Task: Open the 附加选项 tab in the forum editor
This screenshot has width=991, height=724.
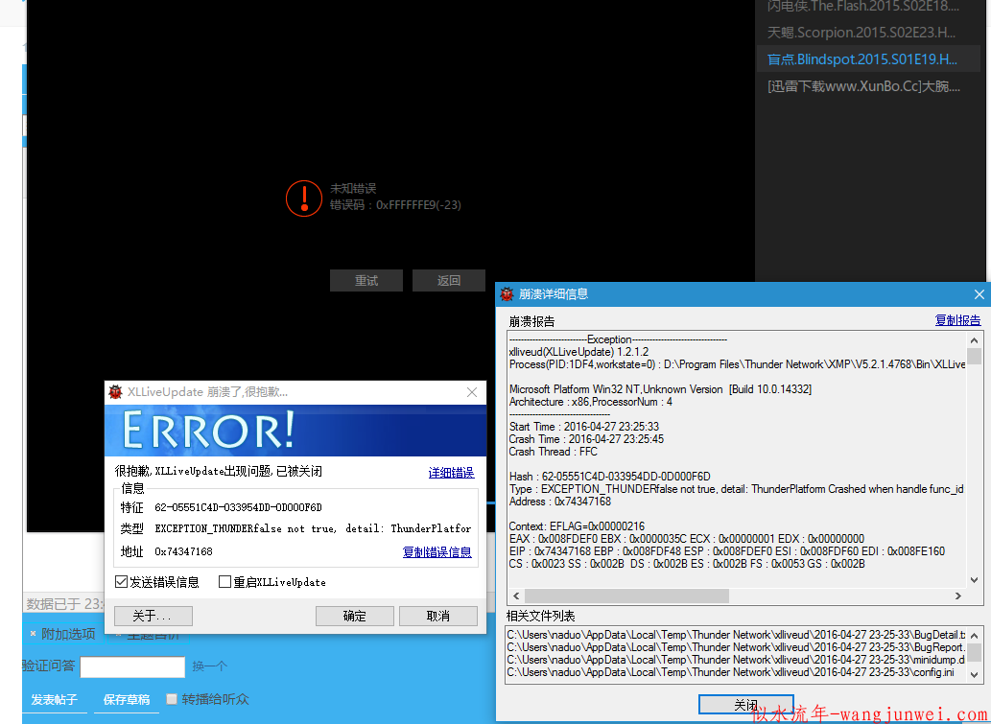Action: 68,634
